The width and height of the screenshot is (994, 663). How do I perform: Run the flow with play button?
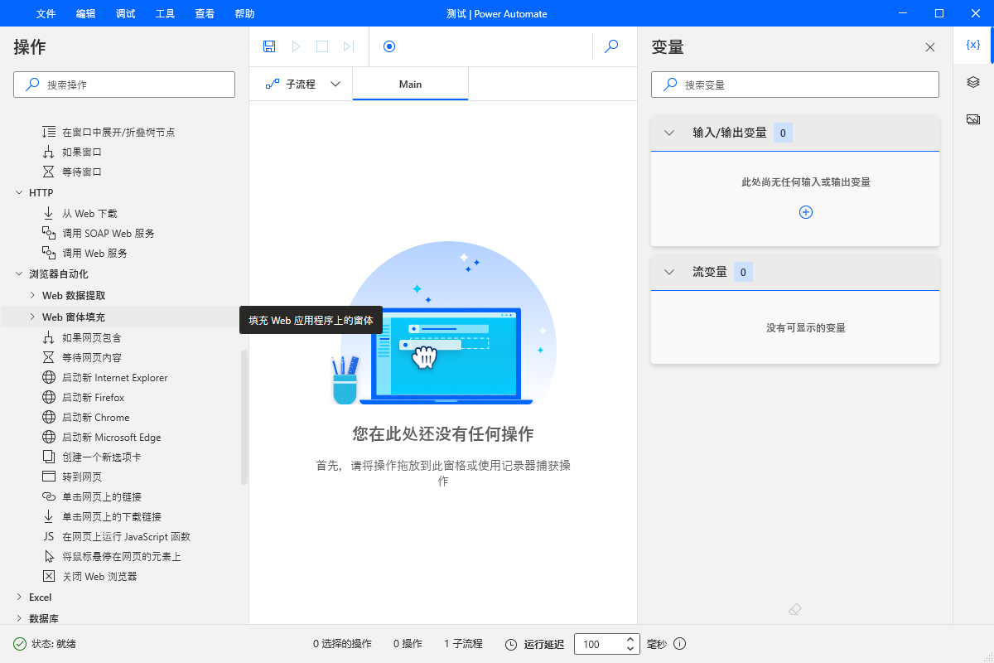(296, 46)
